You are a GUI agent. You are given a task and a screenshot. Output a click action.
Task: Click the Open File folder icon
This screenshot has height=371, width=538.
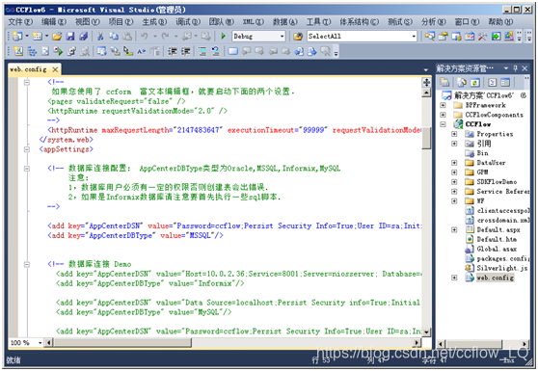point(57,36)
